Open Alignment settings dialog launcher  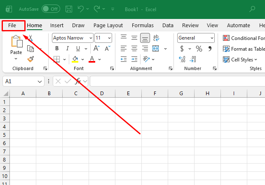[171, 68]
